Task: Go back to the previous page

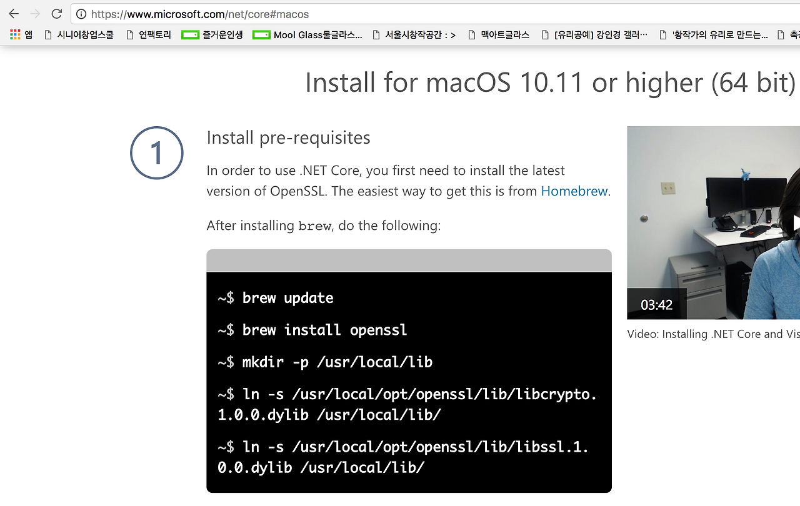Action: coord(14,14)
